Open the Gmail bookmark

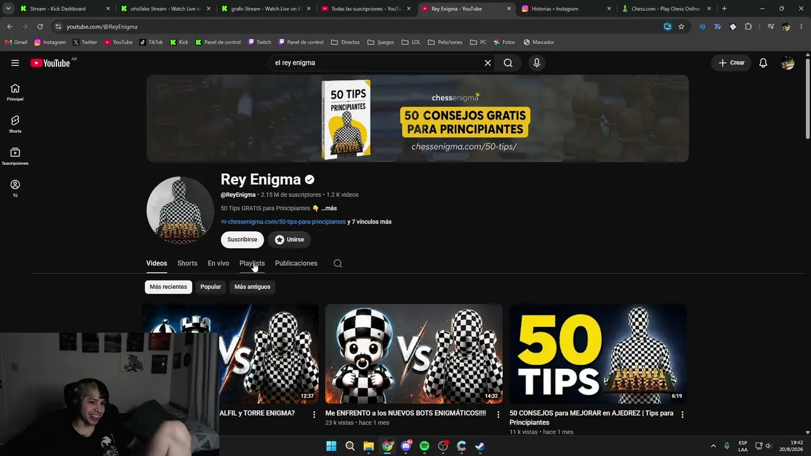tap(16, 42)
